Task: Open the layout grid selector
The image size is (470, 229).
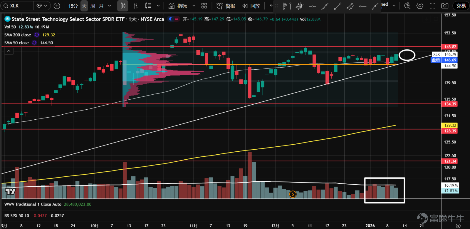Action: [x=204, y=6]
